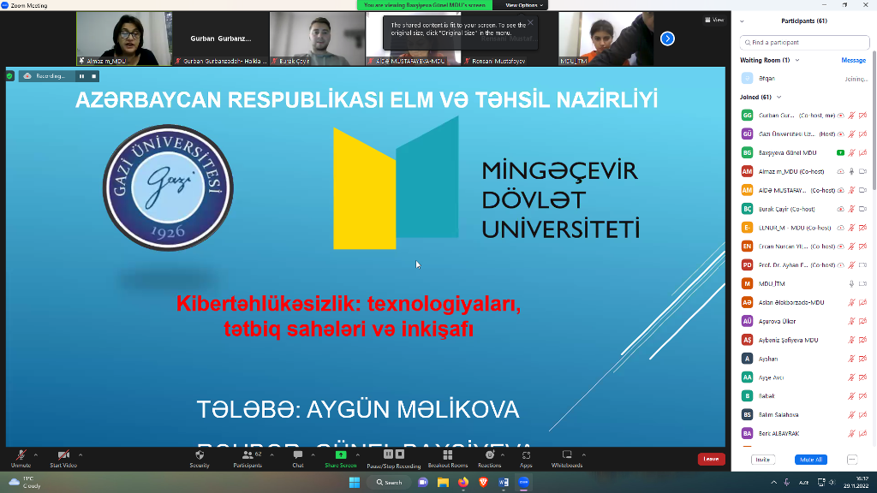Click the Mute All button
Image resolution: width=877 pixels, height=493 pixels.
[810, 460]
